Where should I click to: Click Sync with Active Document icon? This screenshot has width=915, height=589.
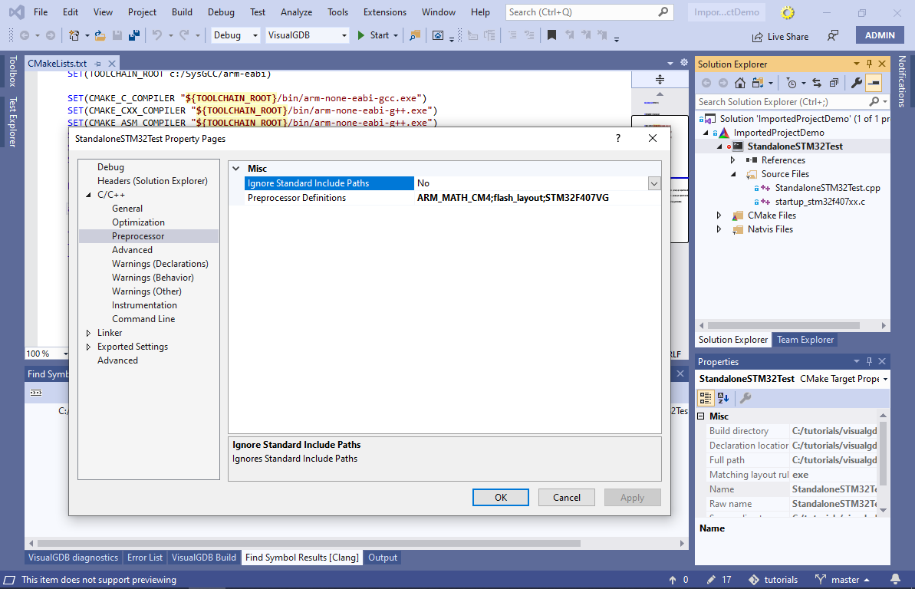click(x=817, y=83)
